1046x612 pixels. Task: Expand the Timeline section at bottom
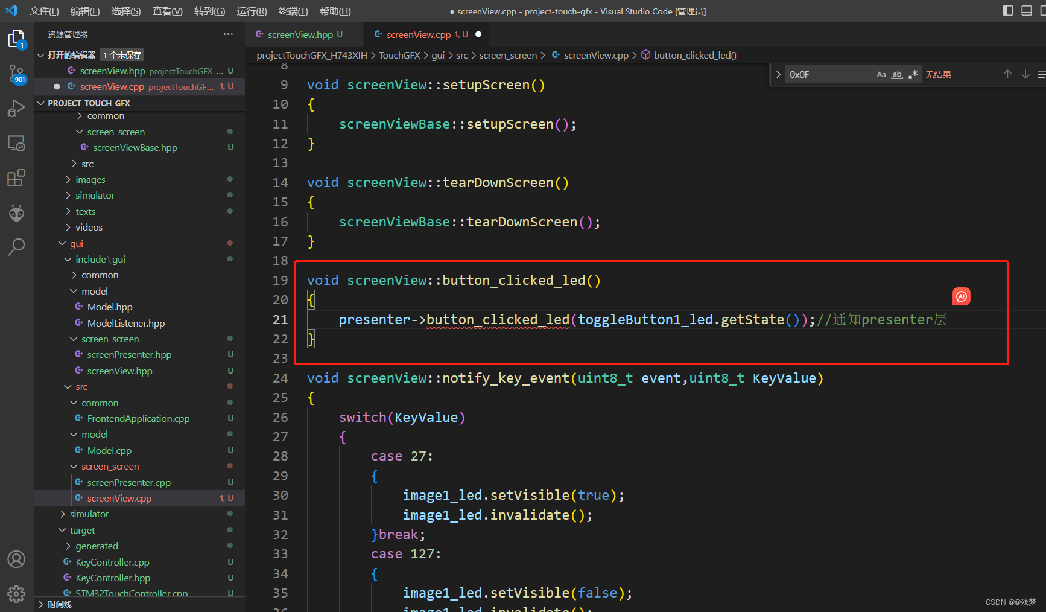pos(41,604)
